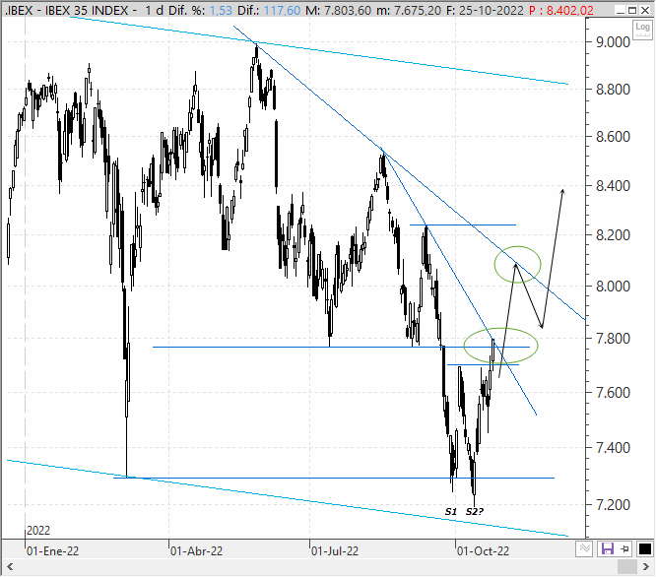Click the '1 d' timeframe label
The height and width of the screenshot is (577, 656).
(x=155, y=11)
